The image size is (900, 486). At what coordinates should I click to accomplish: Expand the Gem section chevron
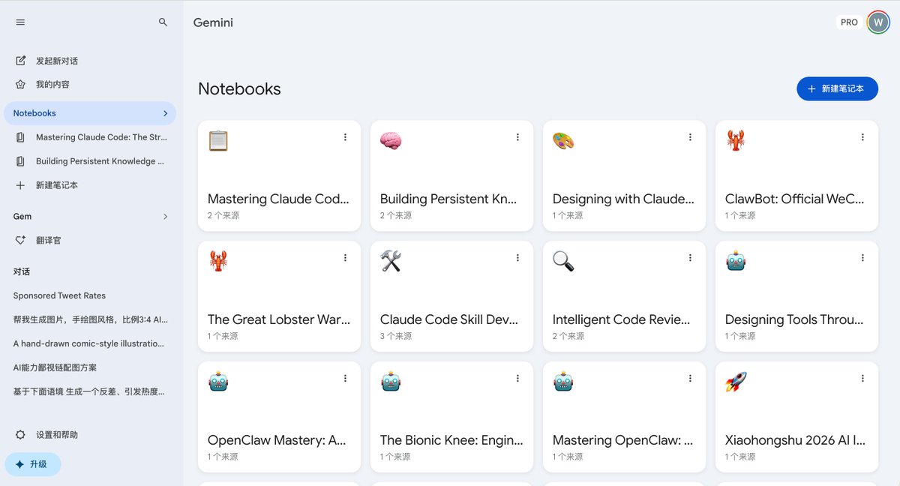pyautogui.click(x=165, y=217)
